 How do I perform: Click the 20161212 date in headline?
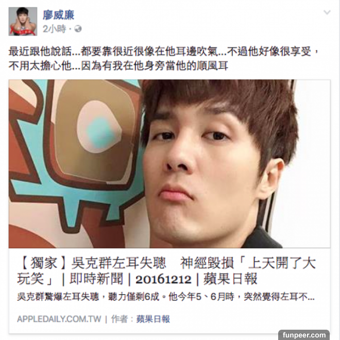(163, 279)
